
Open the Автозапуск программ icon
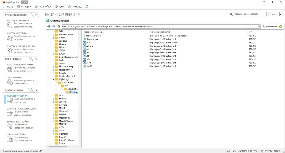point(9,69)
